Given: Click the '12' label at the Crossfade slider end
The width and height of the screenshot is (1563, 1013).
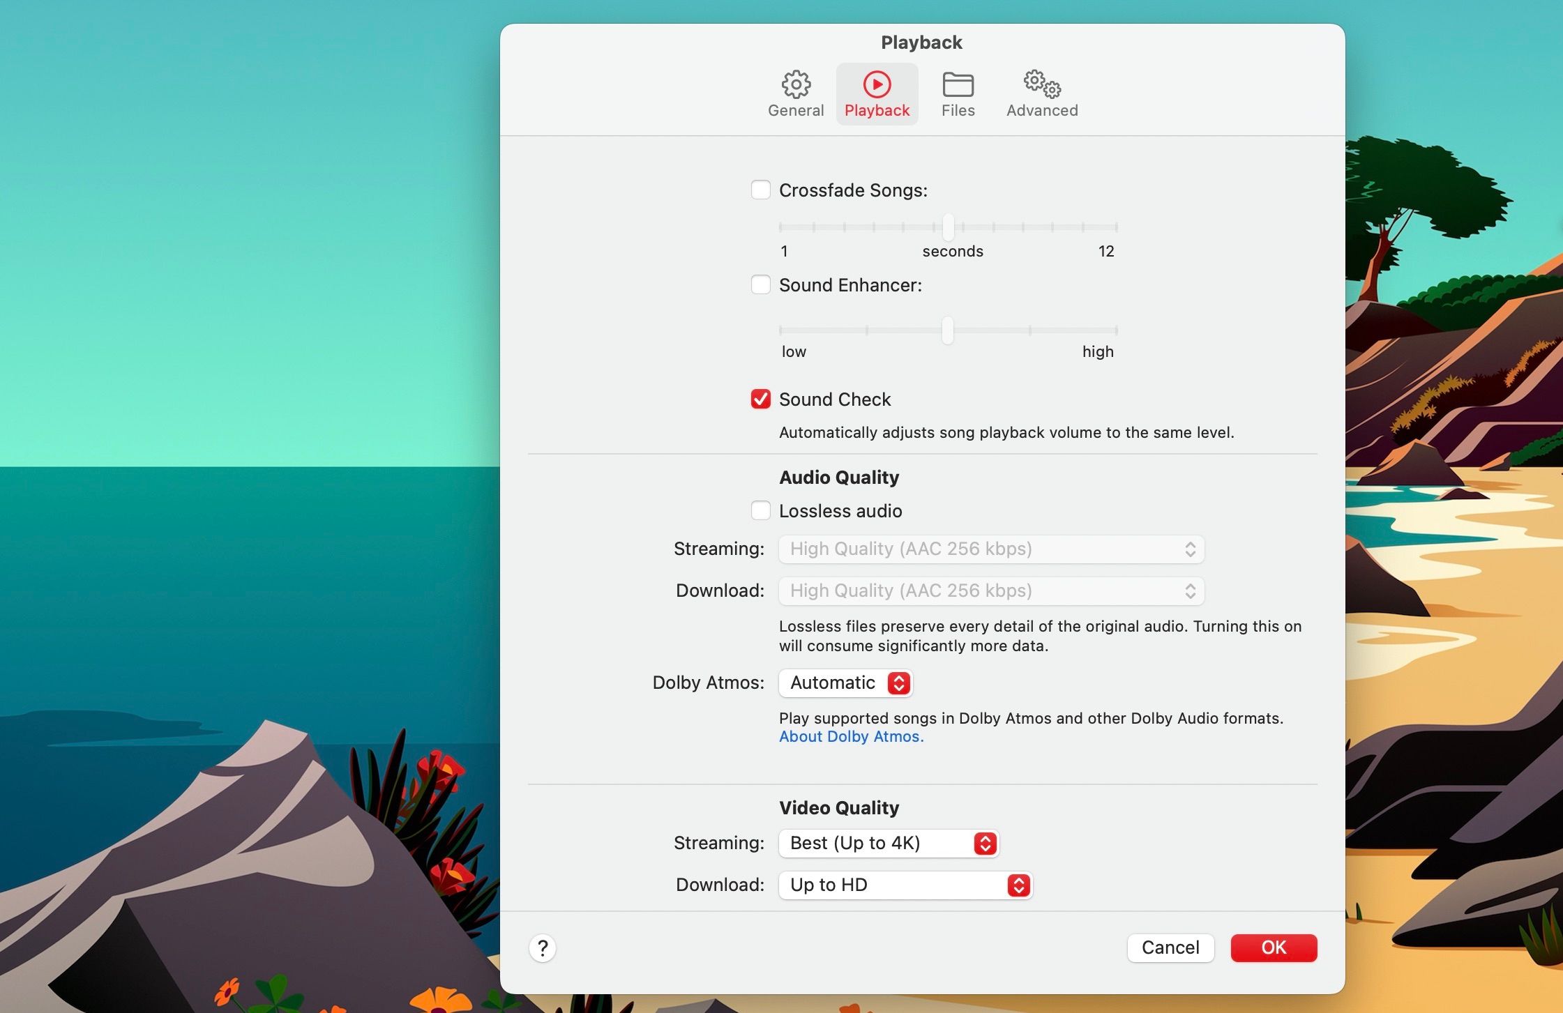Looking at the screenshot, I should pos(1106,251).
